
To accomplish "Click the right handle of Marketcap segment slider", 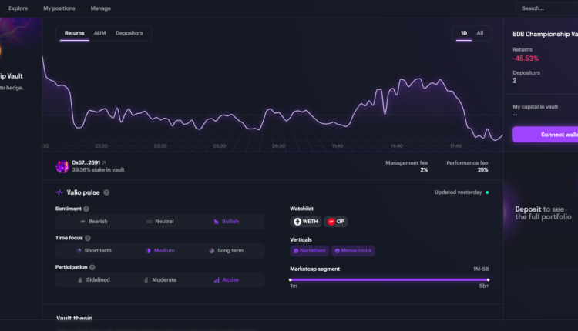I will (488, 280).
